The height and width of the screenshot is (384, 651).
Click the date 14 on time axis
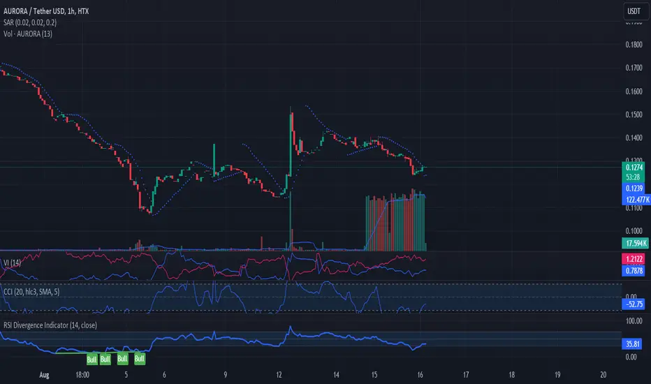tap(336, 375)
